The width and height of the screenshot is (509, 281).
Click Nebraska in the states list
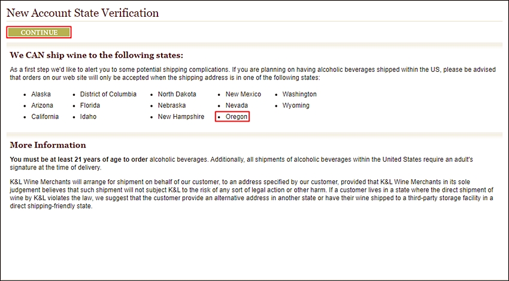172,105
